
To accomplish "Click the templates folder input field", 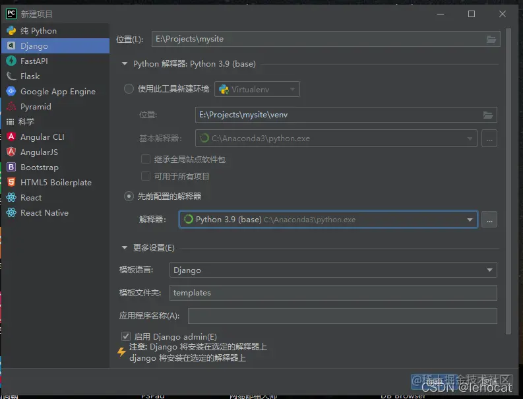I will [x=333, y=293].
